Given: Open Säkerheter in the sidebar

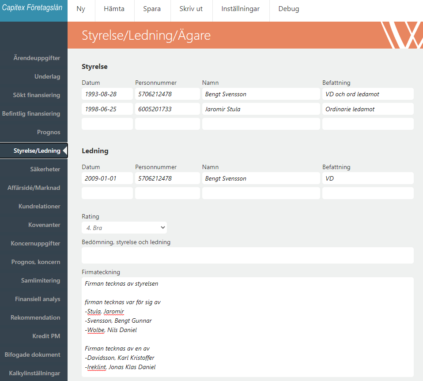Looking at the screenshot, I should coord(45,170).
